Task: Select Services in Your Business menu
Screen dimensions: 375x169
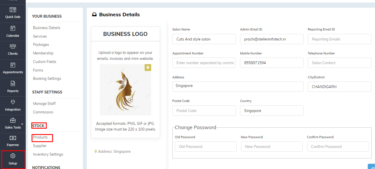Action: [40, 36]
